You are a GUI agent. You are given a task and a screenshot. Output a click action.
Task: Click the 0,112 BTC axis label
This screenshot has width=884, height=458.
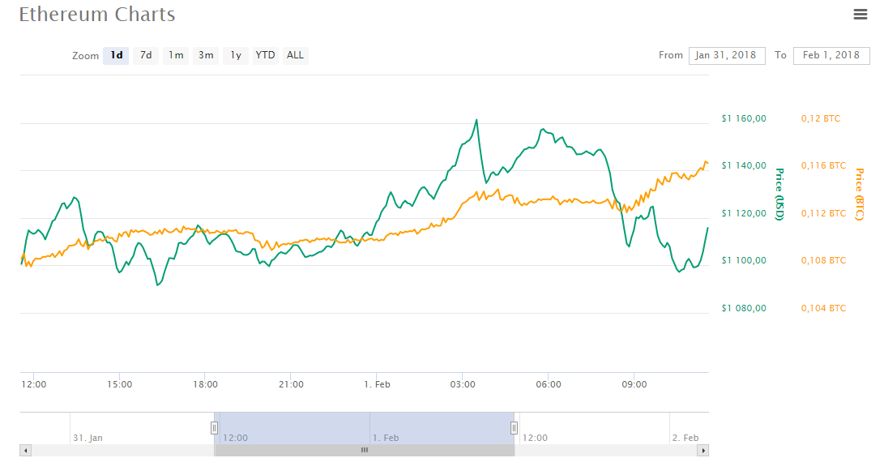pos(823,213)
